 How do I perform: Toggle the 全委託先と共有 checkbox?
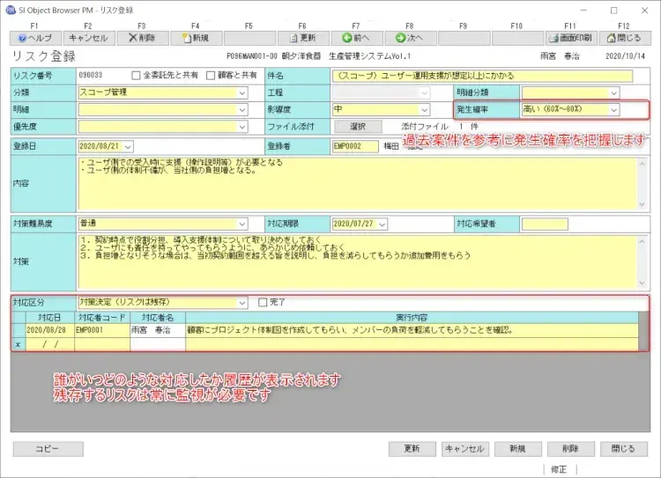tap(136, 76)
